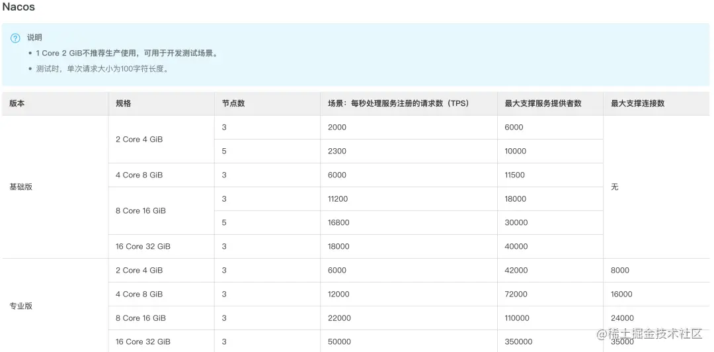Screen dimensions: 714x352
Task: Select the TPS value 12000
Action: click(338, 294)
